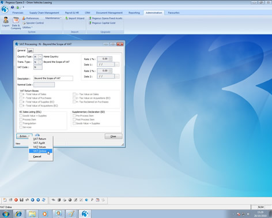Open Paint from the taskbar
Image resolution: width=272 pixels, height=218 pixels.
71,214
